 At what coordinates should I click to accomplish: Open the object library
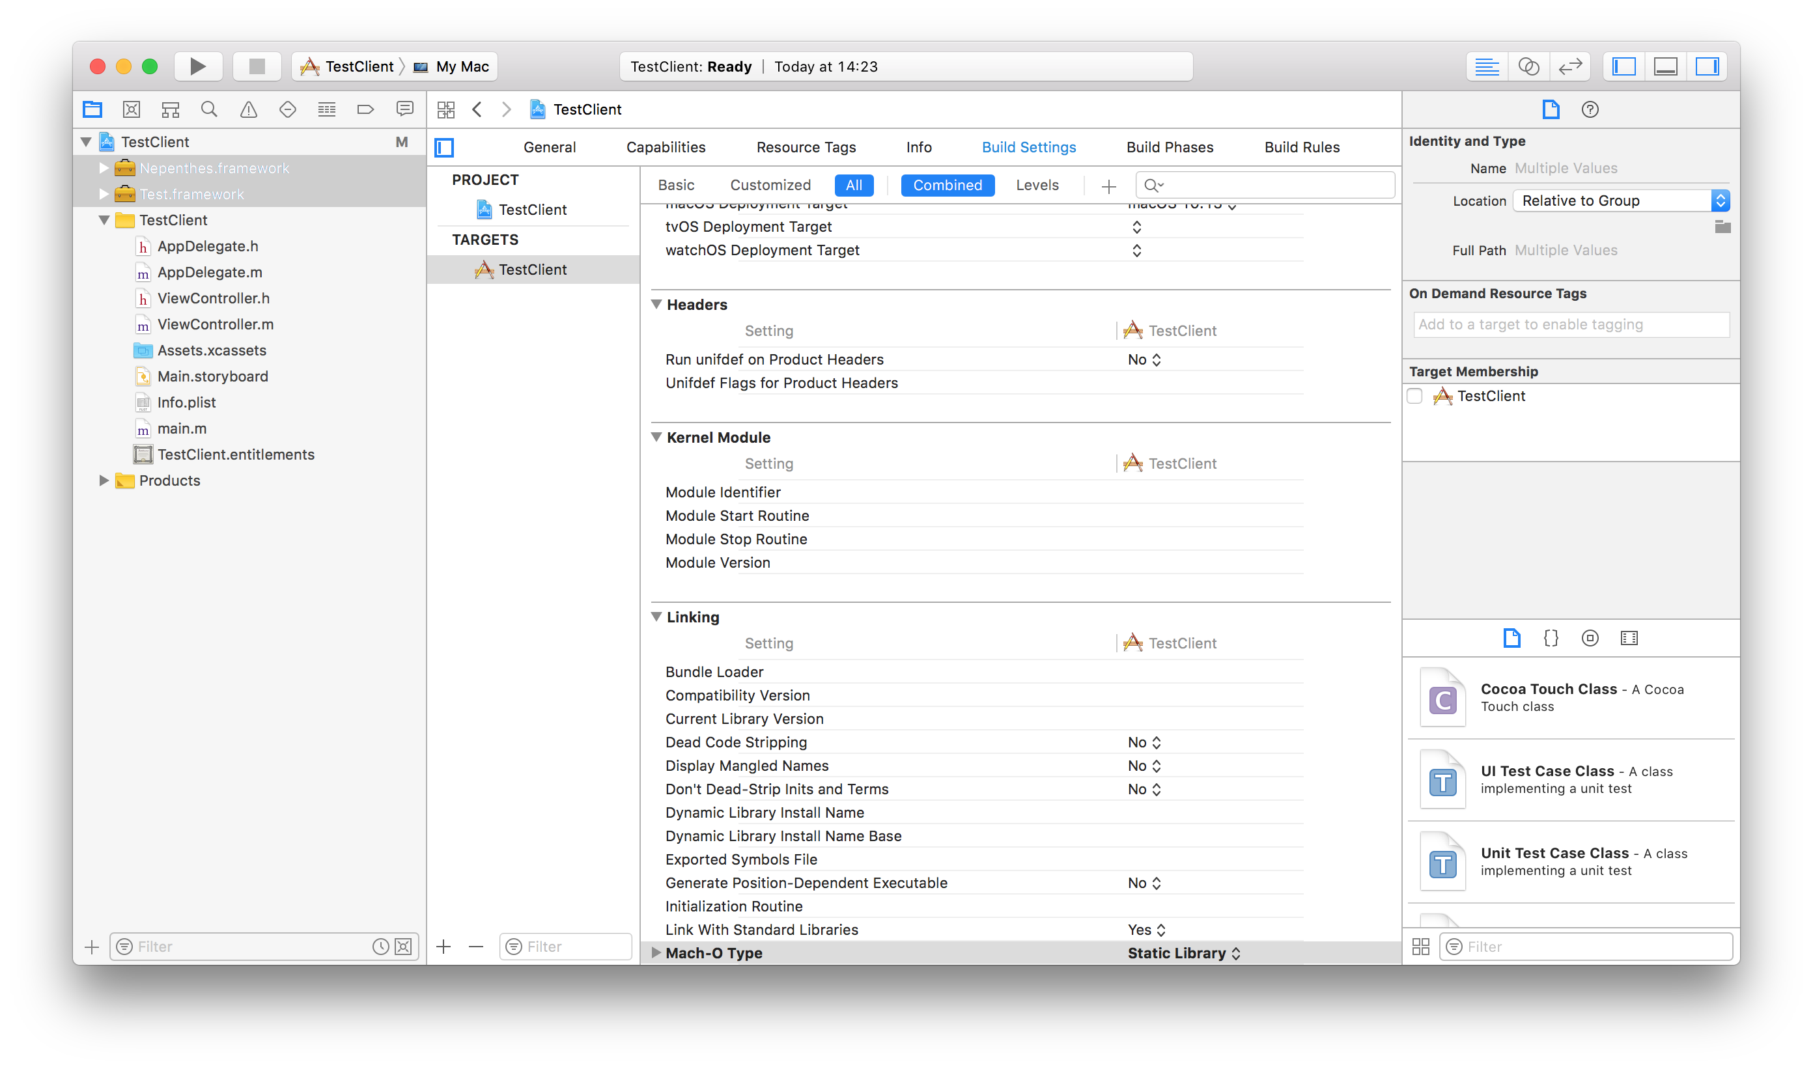(x=1590, y=638)
